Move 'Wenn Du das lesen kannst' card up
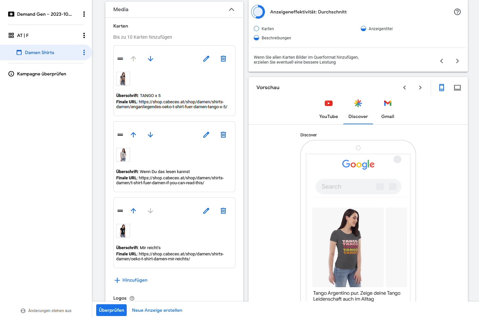 point(133,135)
